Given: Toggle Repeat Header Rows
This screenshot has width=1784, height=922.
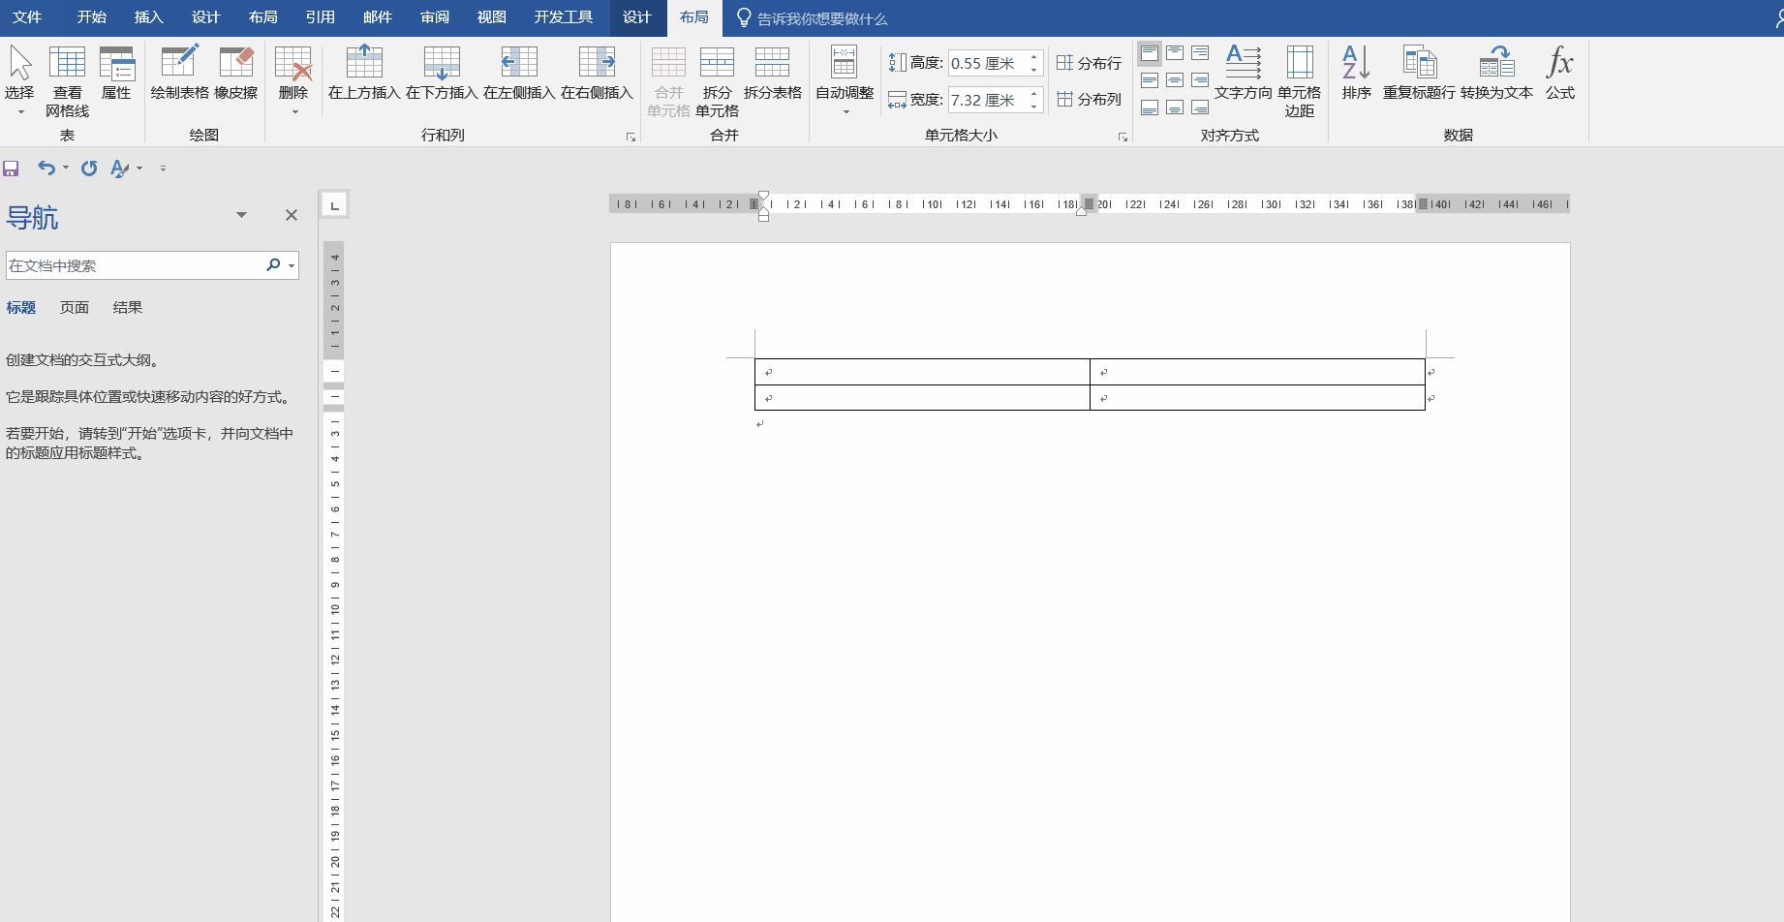Looking at the screenshot, I should 1419,73.
